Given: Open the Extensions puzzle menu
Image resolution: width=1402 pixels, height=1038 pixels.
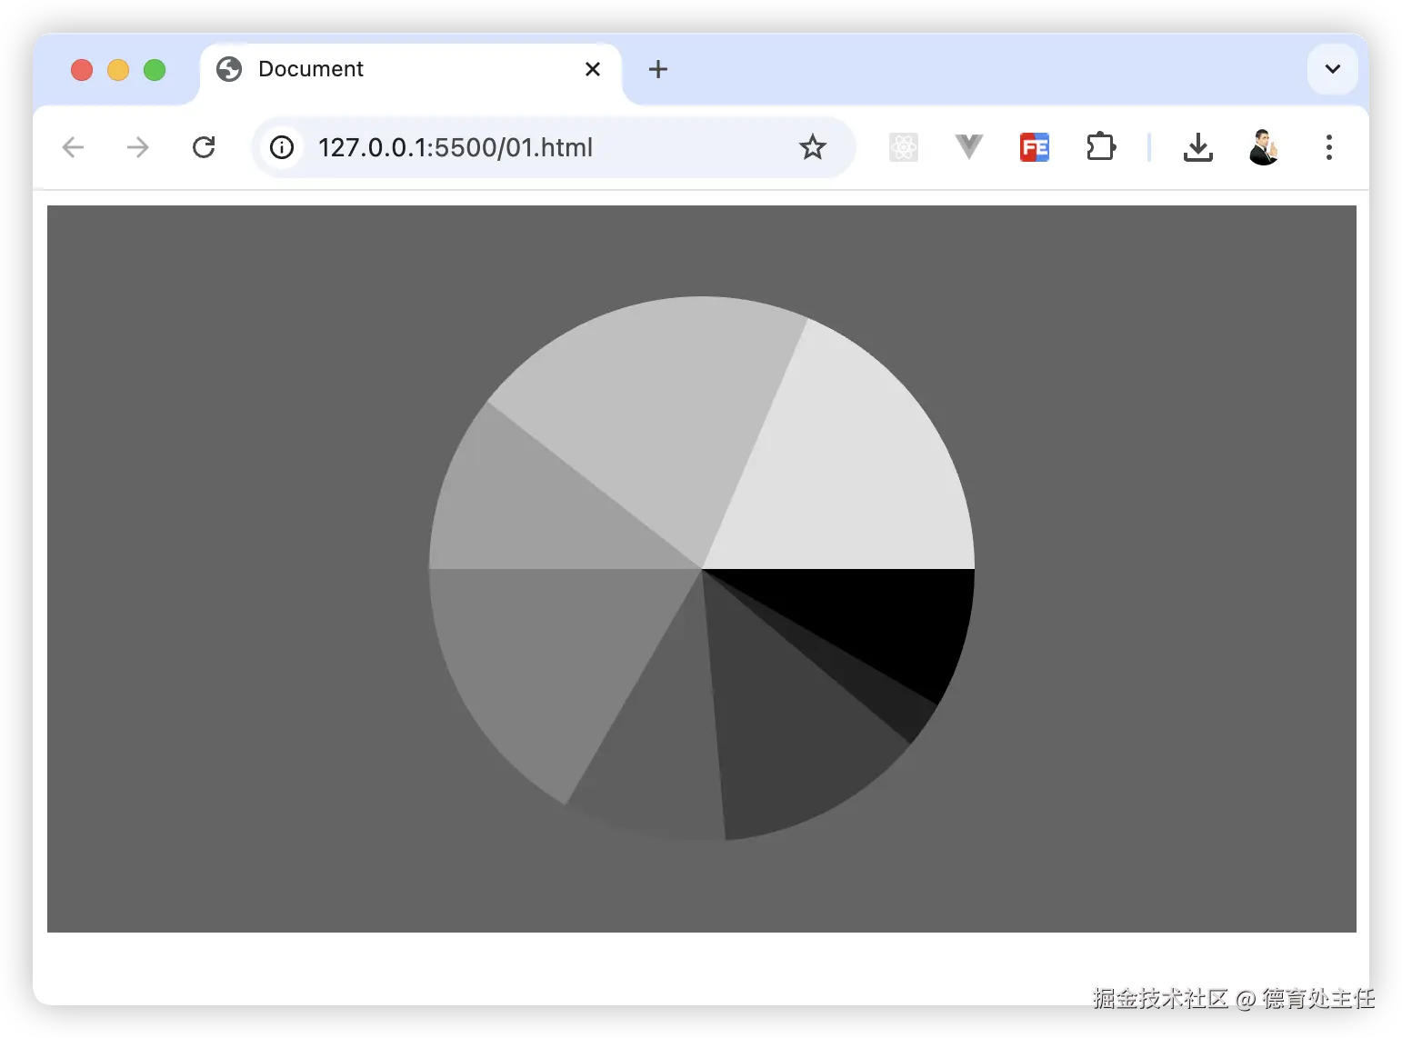Looking at the screenshot, I should click(x=1101, y=146).
